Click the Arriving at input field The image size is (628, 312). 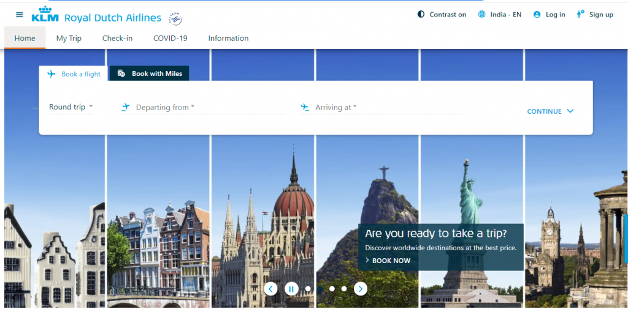(x=388, y=108)
